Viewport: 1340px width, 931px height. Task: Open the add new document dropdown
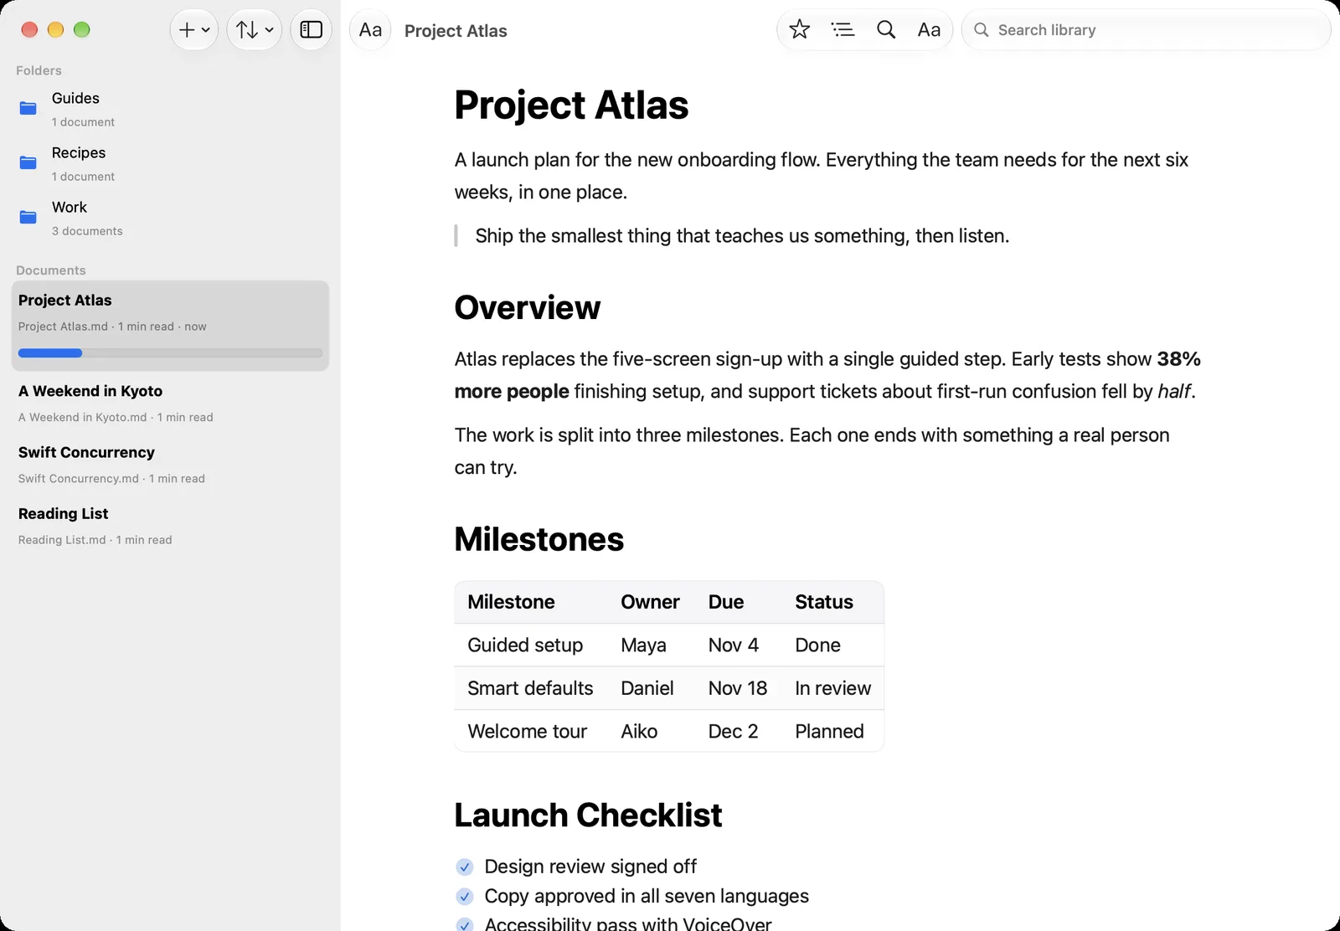[194, 30]
